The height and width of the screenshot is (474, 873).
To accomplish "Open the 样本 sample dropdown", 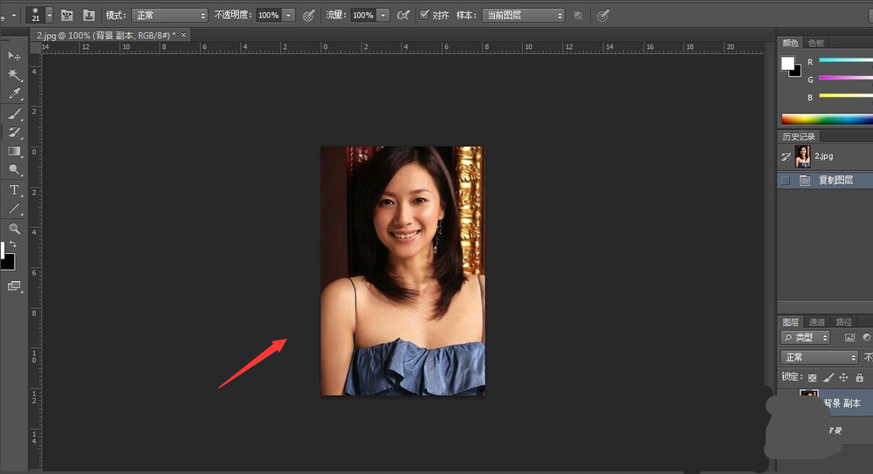I will [x=523, y=16].
